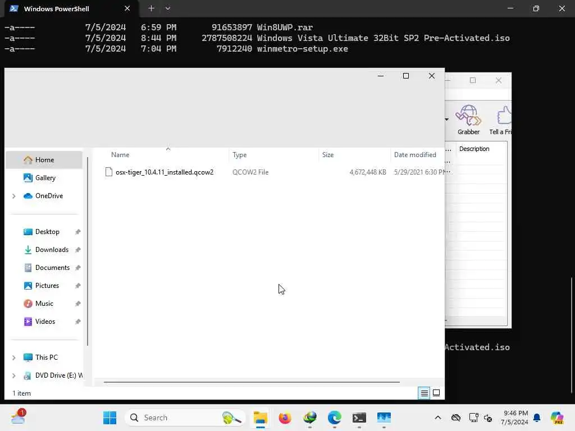Click the horizontal scrollbar in Explorer
575x431 pixels.
(x=252, y=382)
